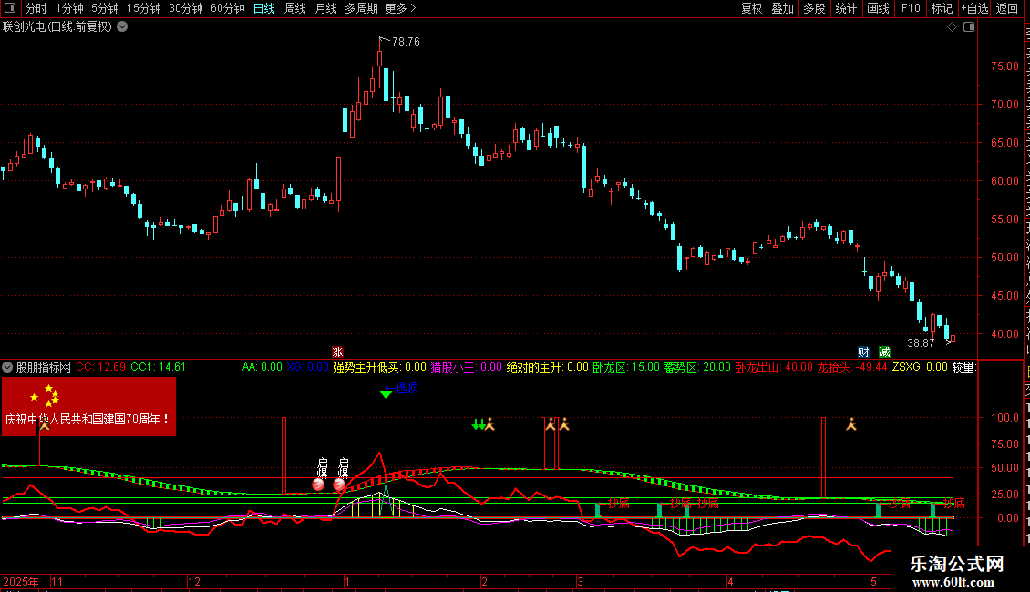
Task: Click the green 逃顶 triangle marker
Action: [x=386, y=394]
